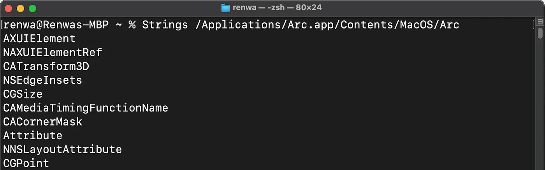Click the 'AXUIElement' output line
Image resolution: width=545 pixels, height=170 pixels.
(x=39, y=39)
